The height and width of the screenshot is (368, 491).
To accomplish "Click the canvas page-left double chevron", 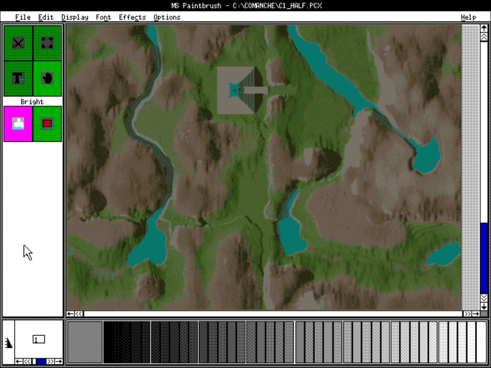I will click(79, 314).
